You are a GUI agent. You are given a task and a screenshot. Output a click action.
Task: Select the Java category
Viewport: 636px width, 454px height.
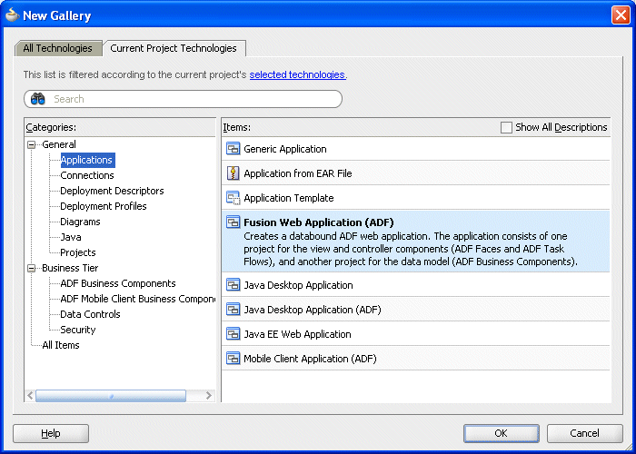pyautogui.click(x=71, y=237)
